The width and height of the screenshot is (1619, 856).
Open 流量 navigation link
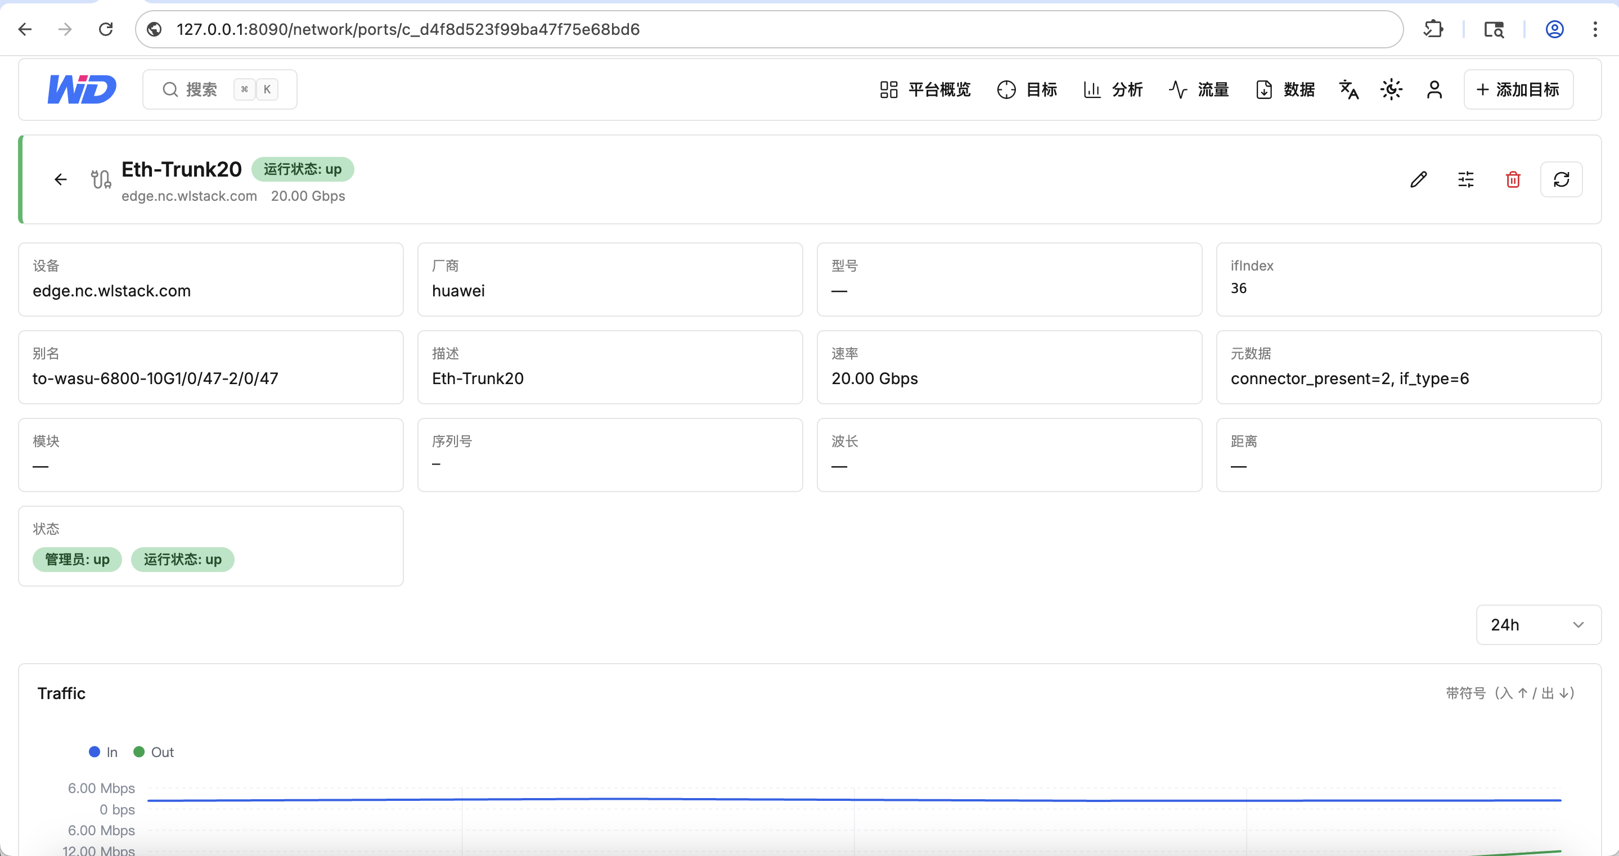pyautogui.click(x=1199, y=89)
